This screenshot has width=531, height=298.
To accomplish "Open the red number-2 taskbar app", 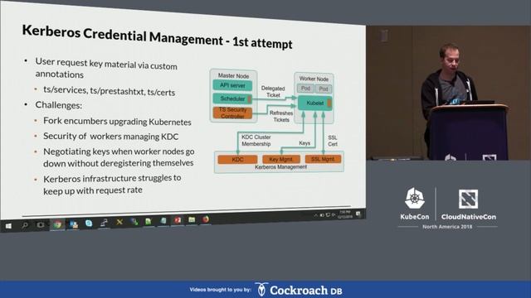I will (x=178, y=220).
